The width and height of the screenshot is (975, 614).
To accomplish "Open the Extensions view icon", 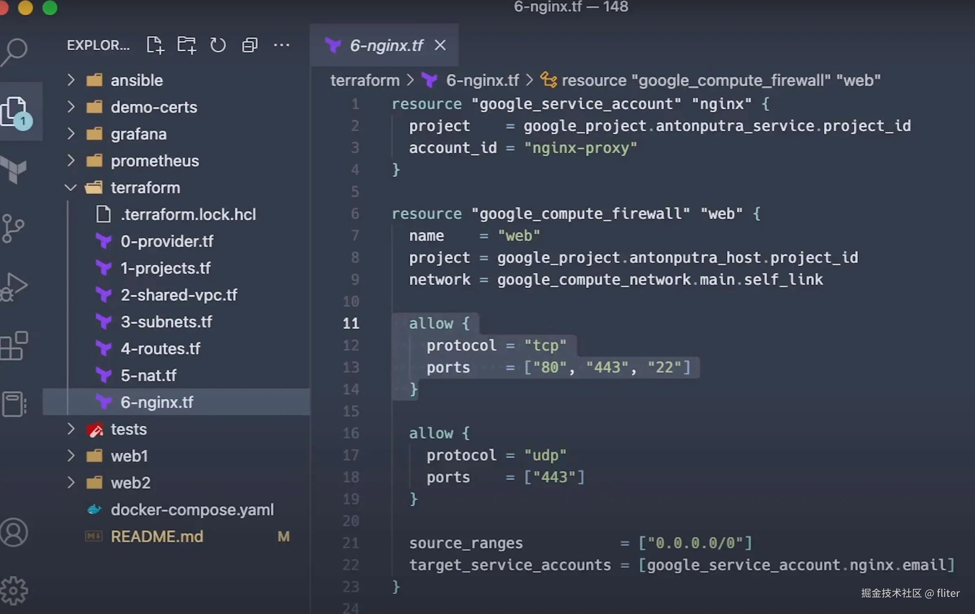I will [x=14, y=346].
